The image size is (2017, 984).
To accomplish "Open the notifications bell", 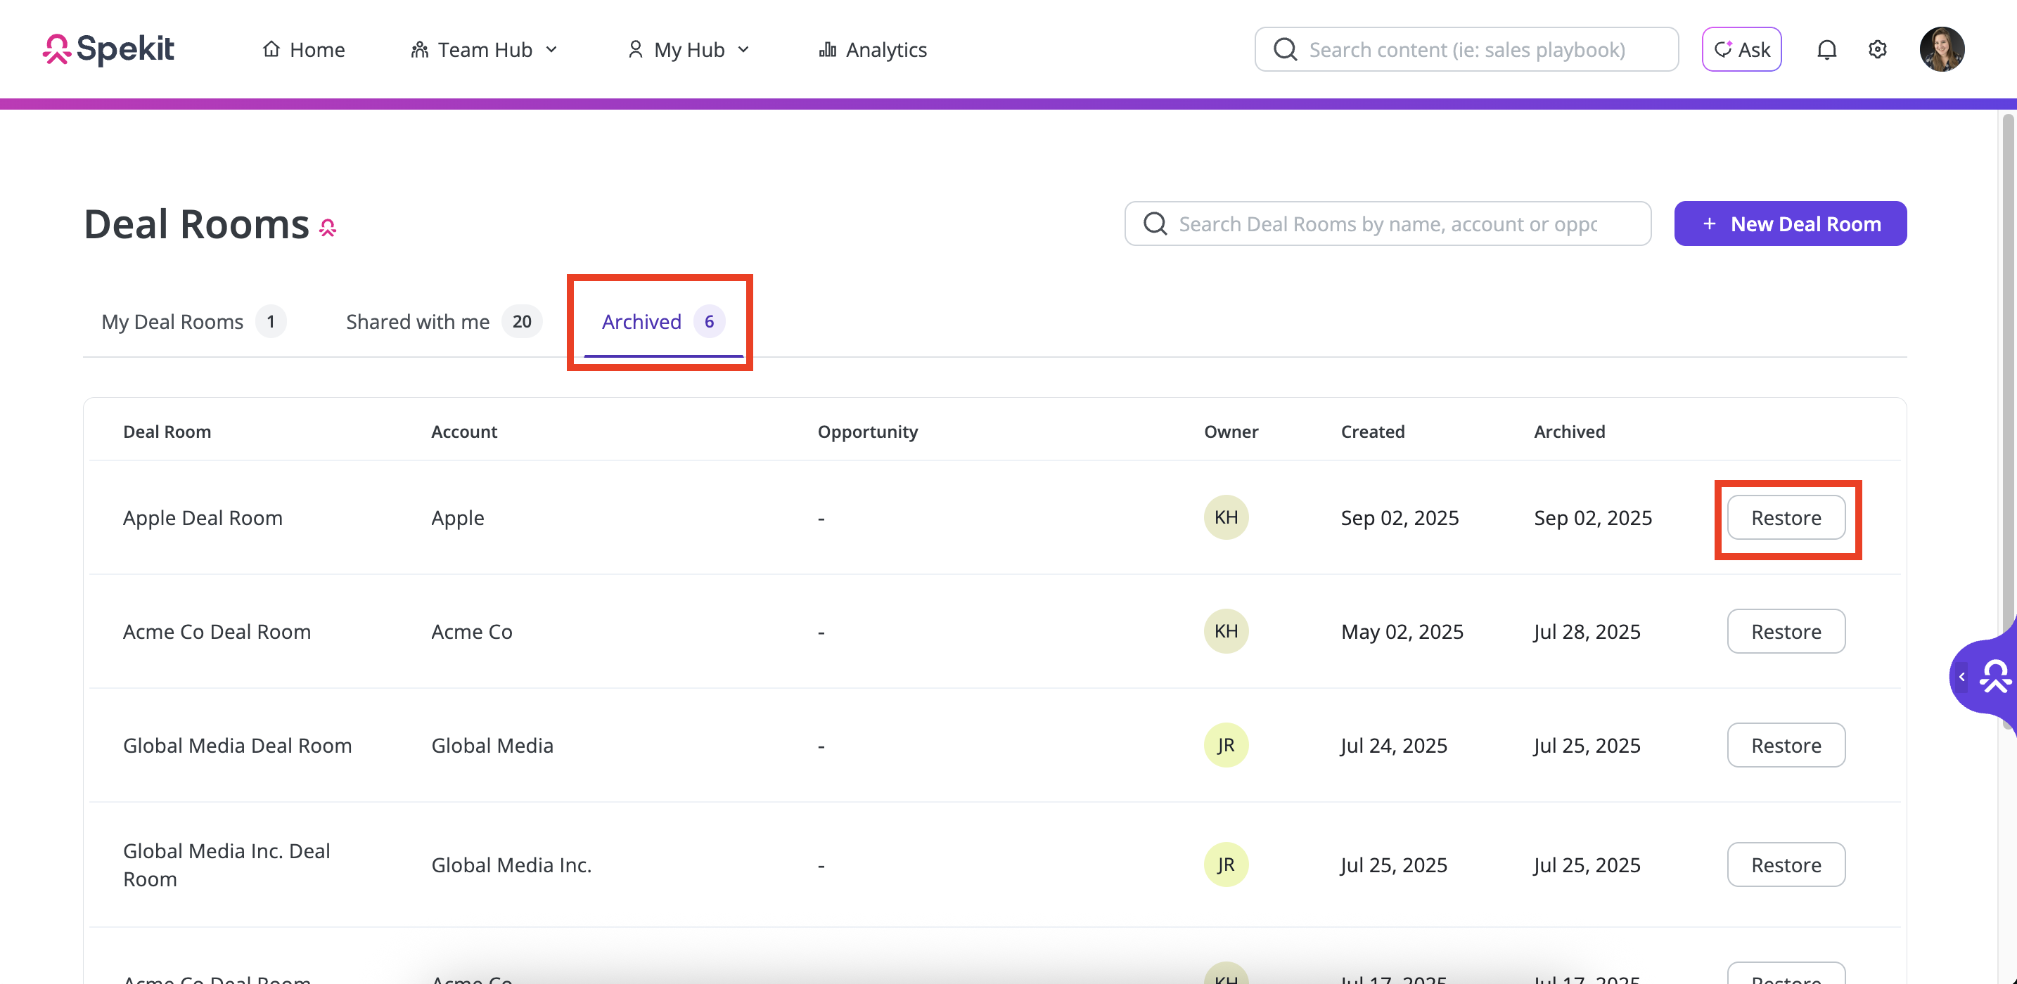I will point(1826,49).
